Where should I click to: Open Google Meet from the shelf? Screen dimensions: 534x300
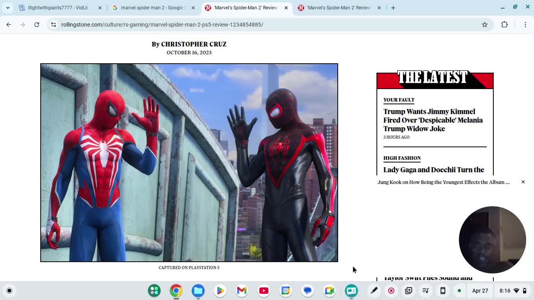click(x=329, y=291)
